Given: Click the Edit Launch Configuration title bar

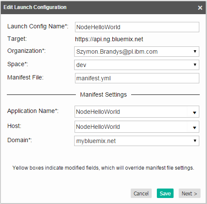Looking at the screenshot, I should coord(103,8).
